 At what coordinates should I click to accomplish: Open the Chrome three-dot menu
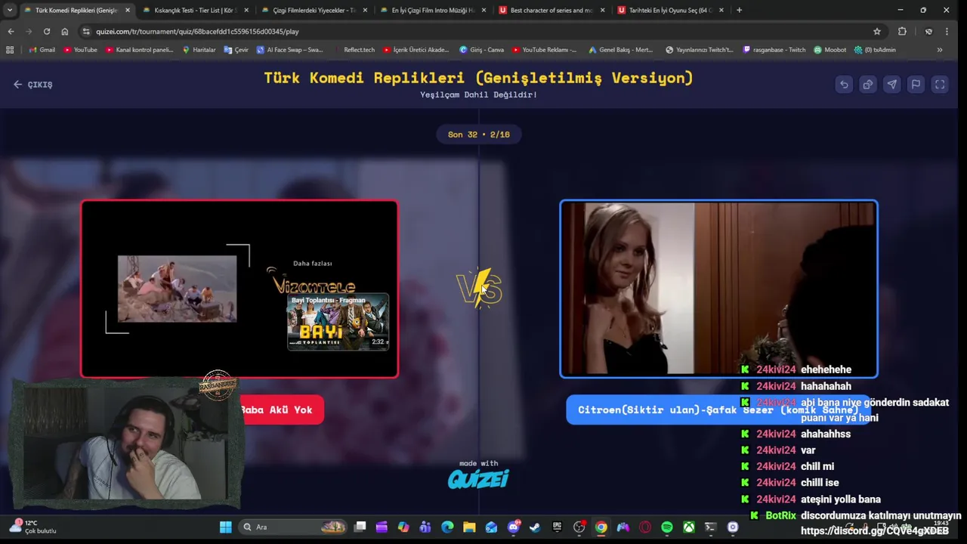947,31
